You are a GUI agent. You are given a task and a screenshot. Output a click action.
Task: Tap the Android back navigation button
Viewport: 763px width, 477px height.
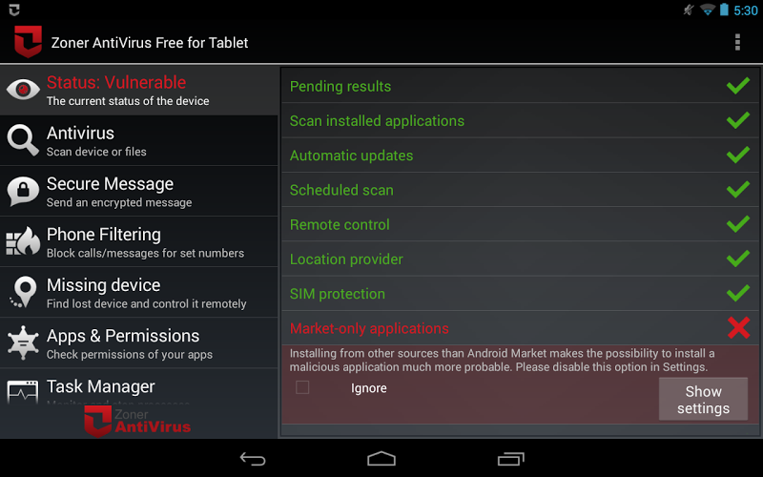pyautogui.click(x=253, y=459)
